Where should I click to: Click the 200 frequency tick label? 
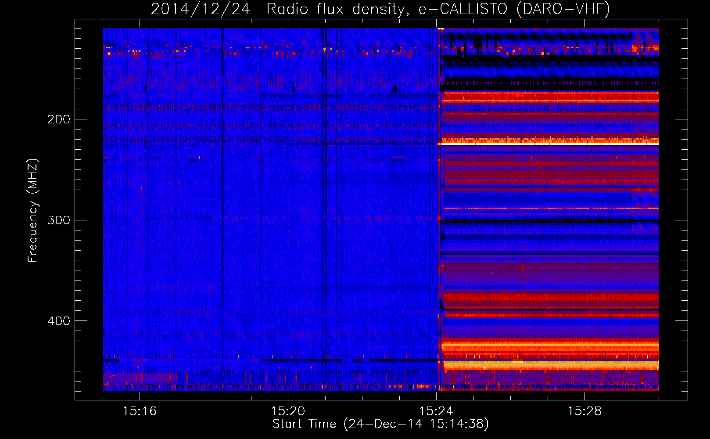point(59,119)
